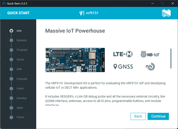Screen dimensions: 178x129
Task: Jump to the Verify step
Action: pyautogui.click(x=20, y=59)
